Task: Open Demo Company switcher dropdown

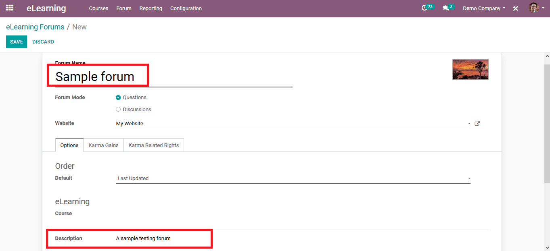Action: [x=484, y=8]
